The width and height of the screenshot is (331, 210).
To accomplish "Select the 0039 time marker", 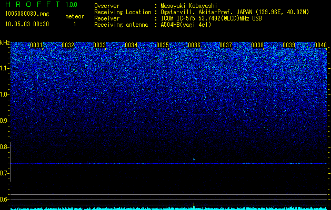I will click(289, 45).
